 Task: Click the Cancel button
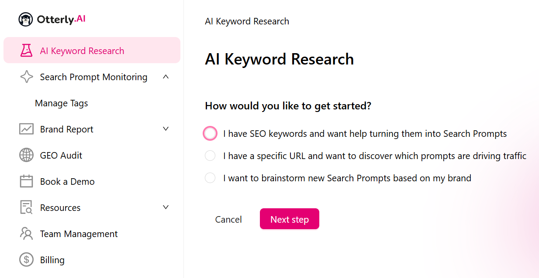(228, 220)
